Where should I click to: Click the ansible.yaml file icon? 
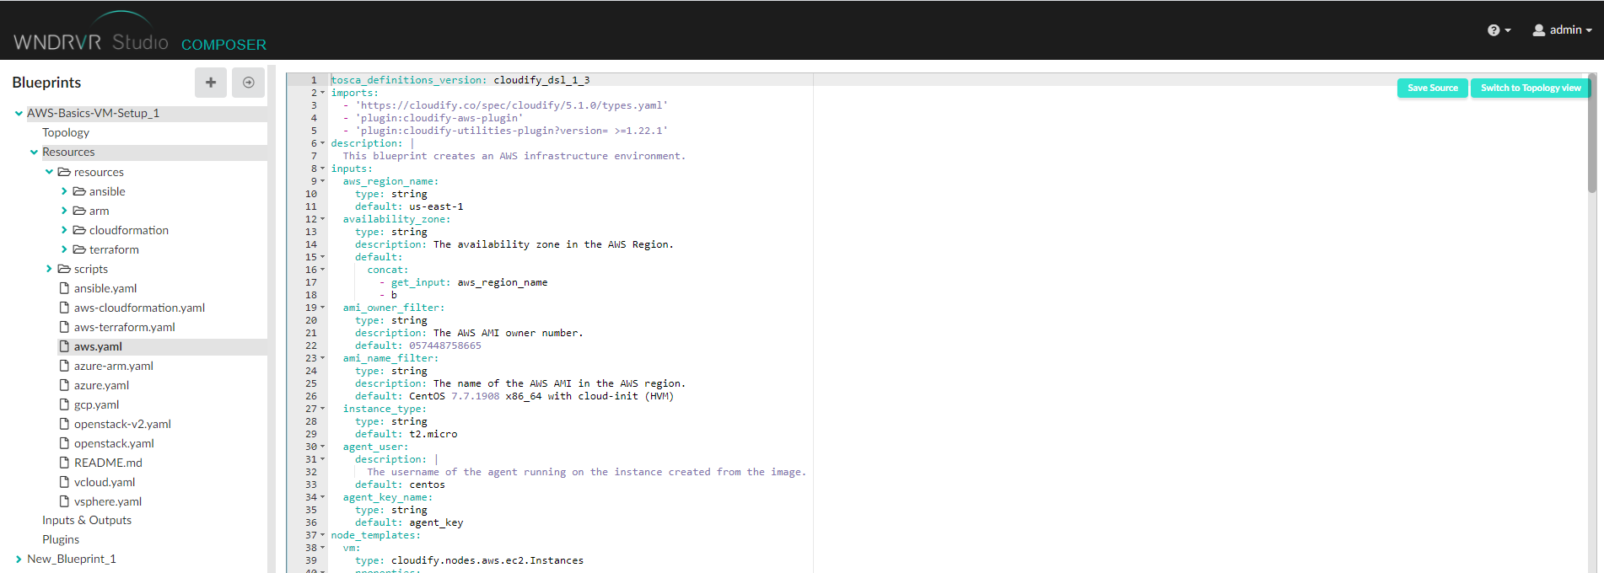(64, 288)
